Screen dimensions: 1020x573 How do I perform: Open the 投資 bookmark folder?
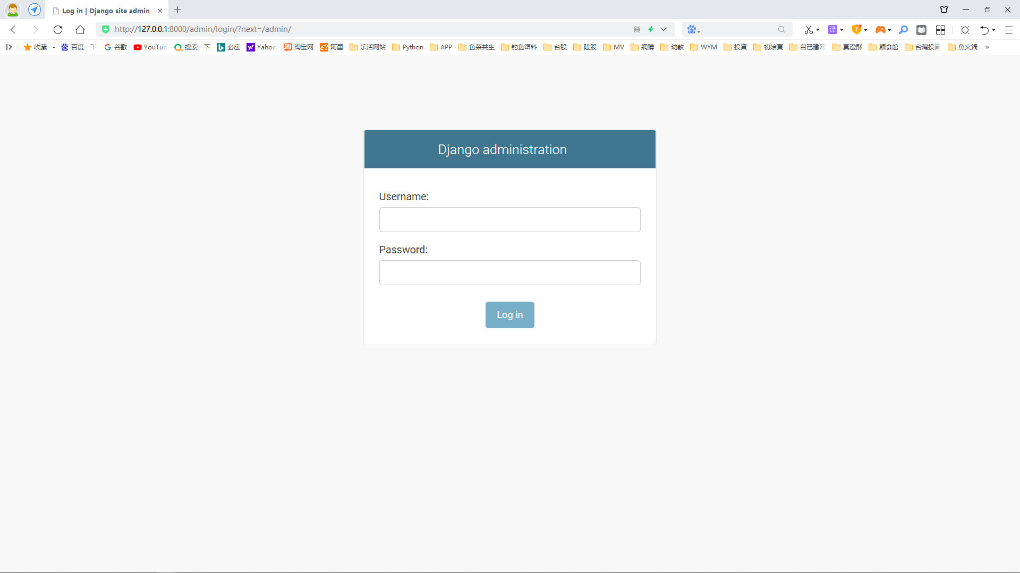(735, 47)
